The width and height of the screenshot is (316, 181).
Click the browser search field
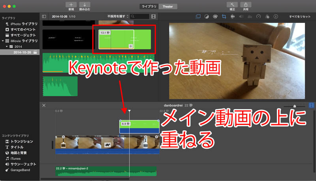point(140,16)
